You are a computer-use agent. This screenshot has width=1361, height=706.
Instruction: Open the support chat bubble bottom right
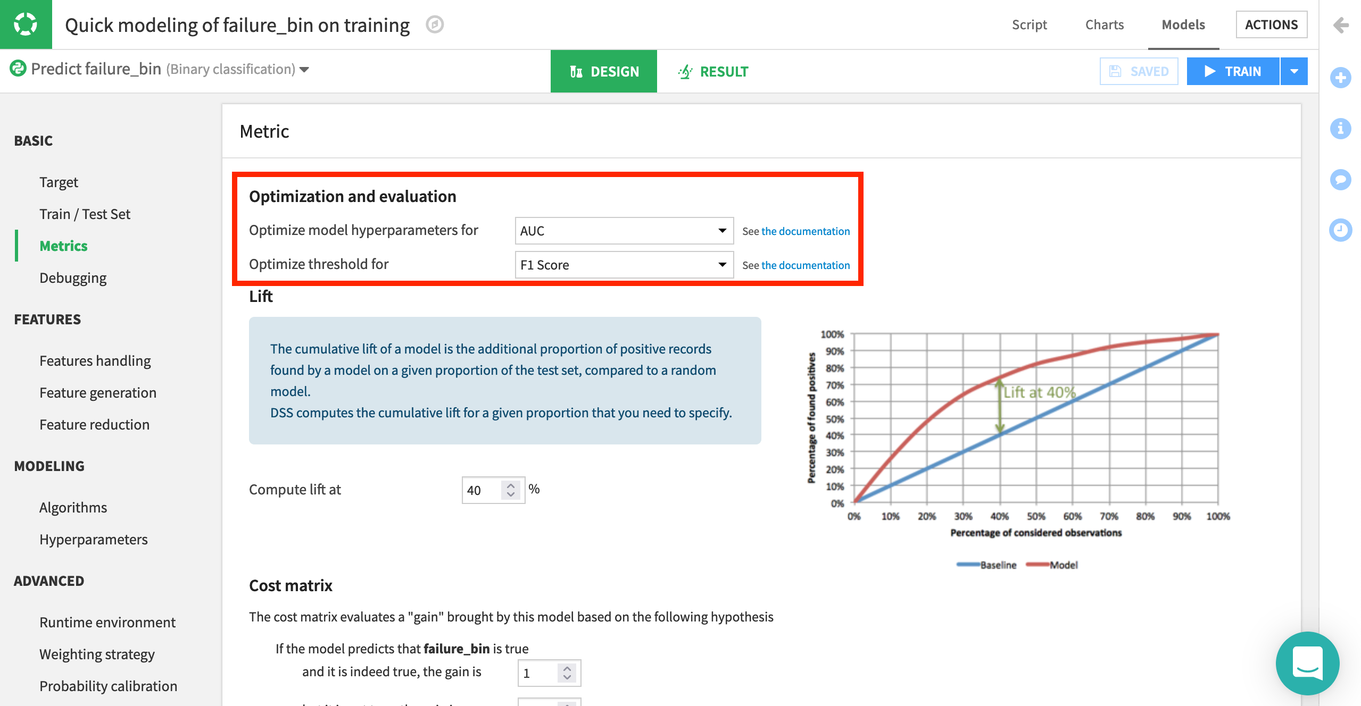1308,663
